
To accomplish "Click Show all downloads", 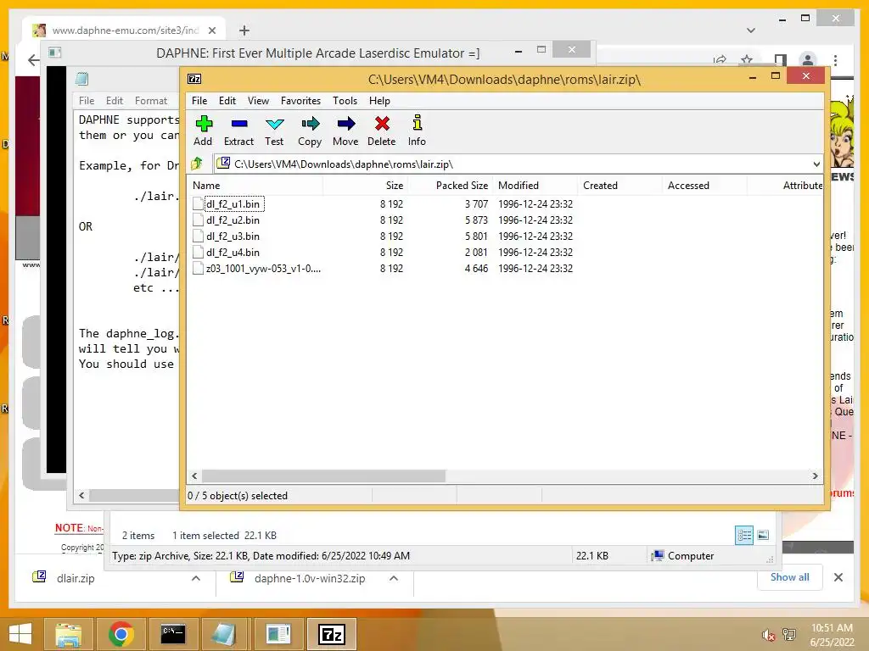I will click(790, 577).
